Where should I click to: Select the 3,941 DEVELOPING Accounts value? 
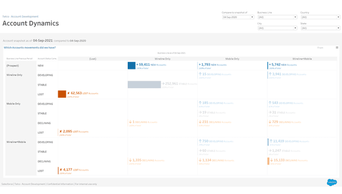coord(287,74)
